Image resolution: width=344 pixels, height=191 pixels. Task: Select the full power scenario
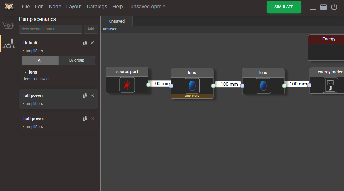click(x=33, y=95)
